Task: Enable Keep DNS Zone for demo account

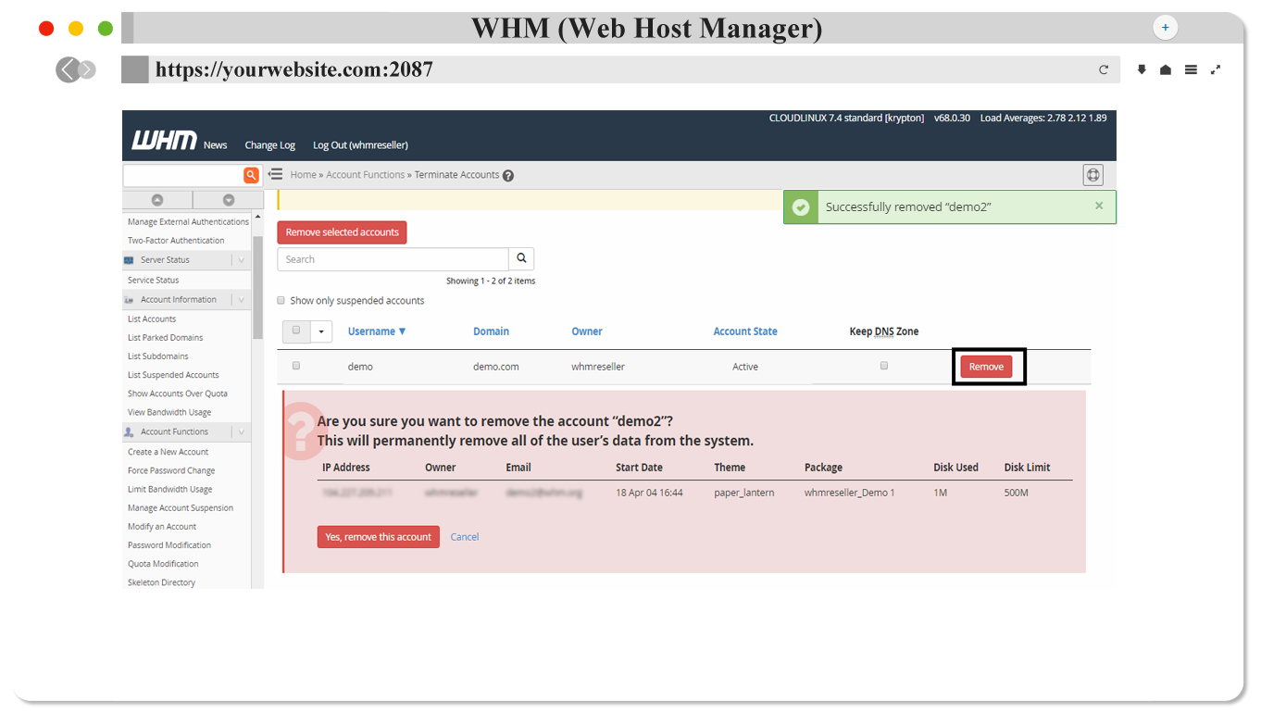Action: 884,366
